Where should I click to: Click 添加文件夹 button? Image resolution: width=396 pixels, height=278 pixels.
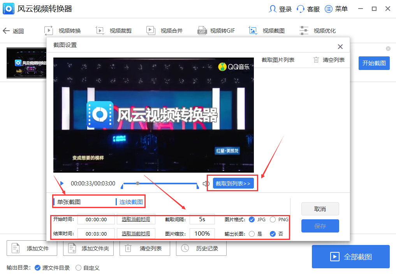[88, 248]
